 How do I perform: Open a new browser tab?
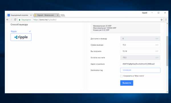click(x=63, y=15)
